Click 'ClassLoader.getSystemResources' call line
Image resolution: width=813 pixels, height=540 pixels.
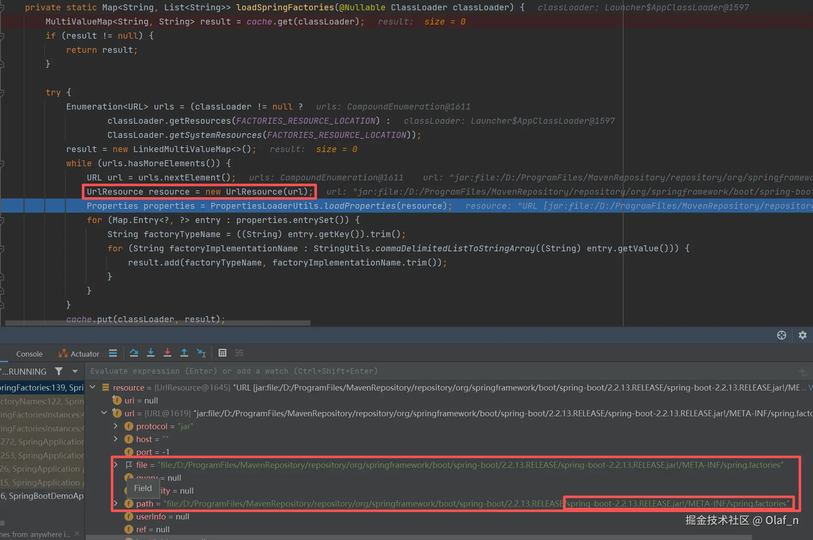(x=264, y=135)
